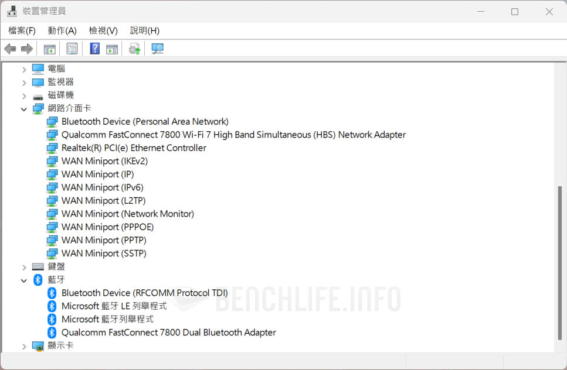Click the 藍牙 Bluetooth category icon
Screen dimensions: 567x370
click(x=38, y=280)
